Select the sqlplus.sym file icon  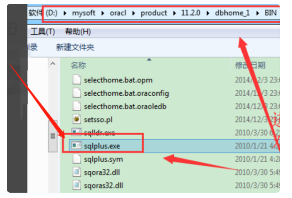pyautogui.click(x=76, y=158)
